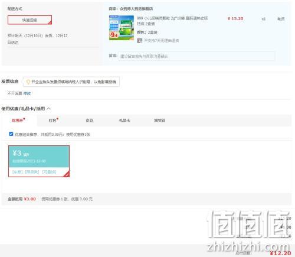Viewport: 295px width, 257px height.
Task: Open the 999 小儿咽扁颗粒 product title link
Action: pos(172,21)
